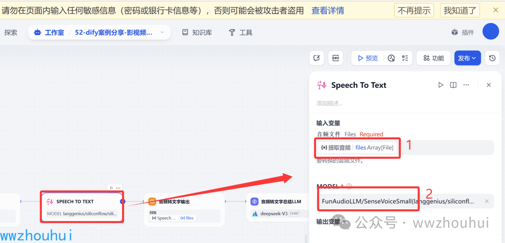Open the 工作室 studio tab

point(49,33)
